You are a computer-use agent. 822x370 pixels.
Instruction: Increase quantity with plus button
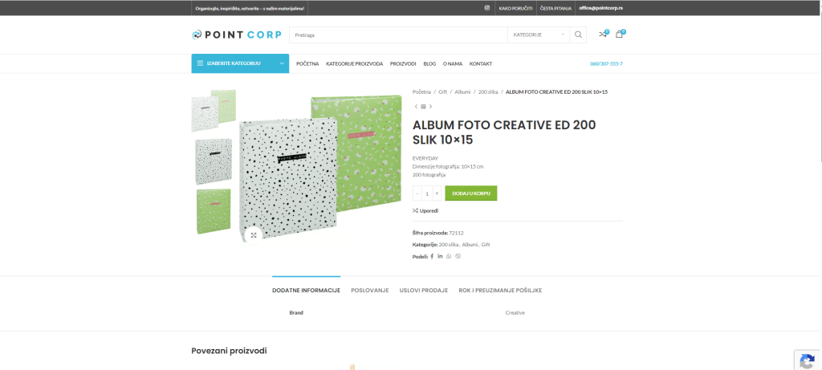[437, 193]
